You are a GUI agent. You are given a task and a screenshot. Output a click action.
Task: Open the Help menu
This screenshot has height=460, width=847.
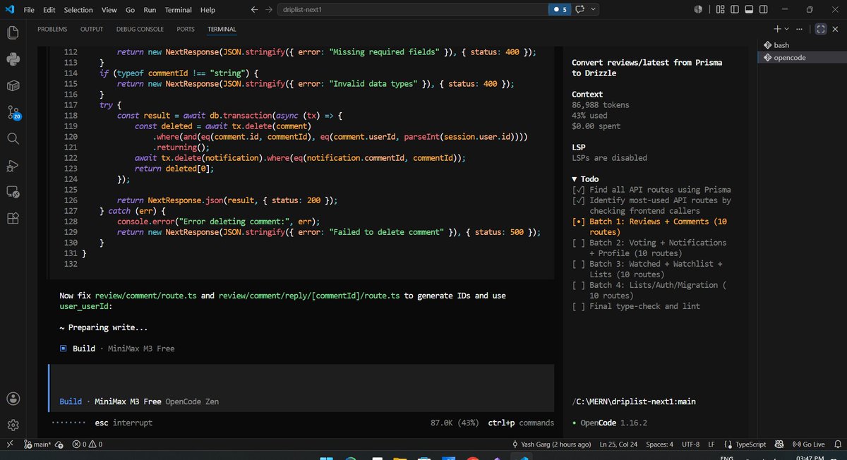[208, 10]
